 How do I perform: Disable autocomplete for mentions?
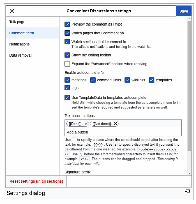click(67, 80)
